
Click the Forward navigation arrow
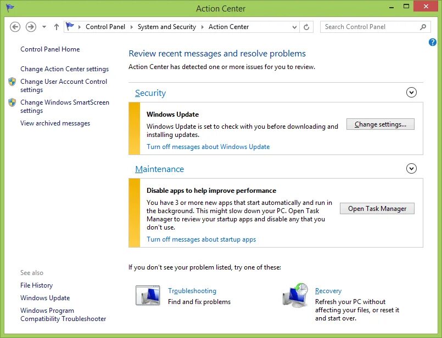pos(31,27)
